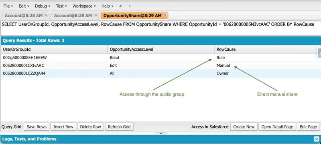The height and width of the screenshot is (144, 321).
Task: Switch to the first Account@8:28 AM tab
Action: click(x=25, y=16)
